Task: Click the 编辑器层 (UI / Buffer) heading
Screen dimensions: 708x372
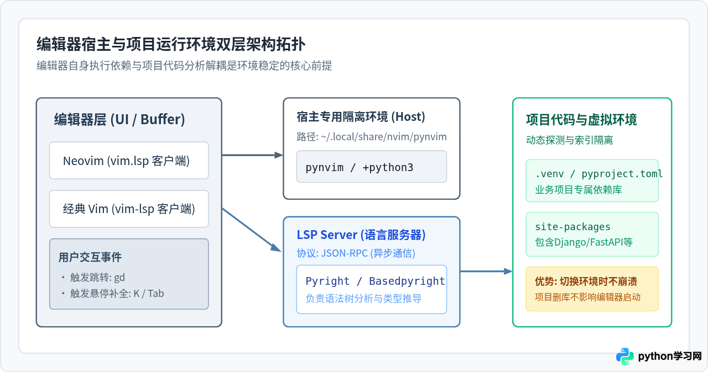Action: click(x=119, y=119)
